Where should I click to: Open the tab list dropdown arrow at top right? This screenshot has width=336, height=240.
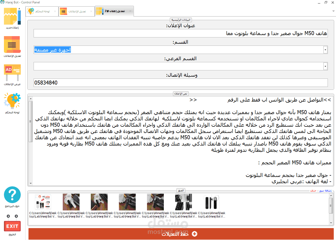pos(333,11)
